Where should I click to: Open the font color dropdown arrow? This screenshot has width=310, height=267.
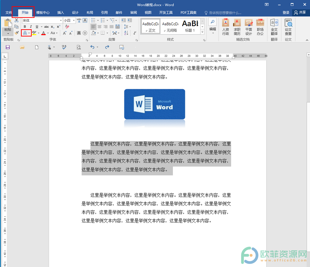48,33
